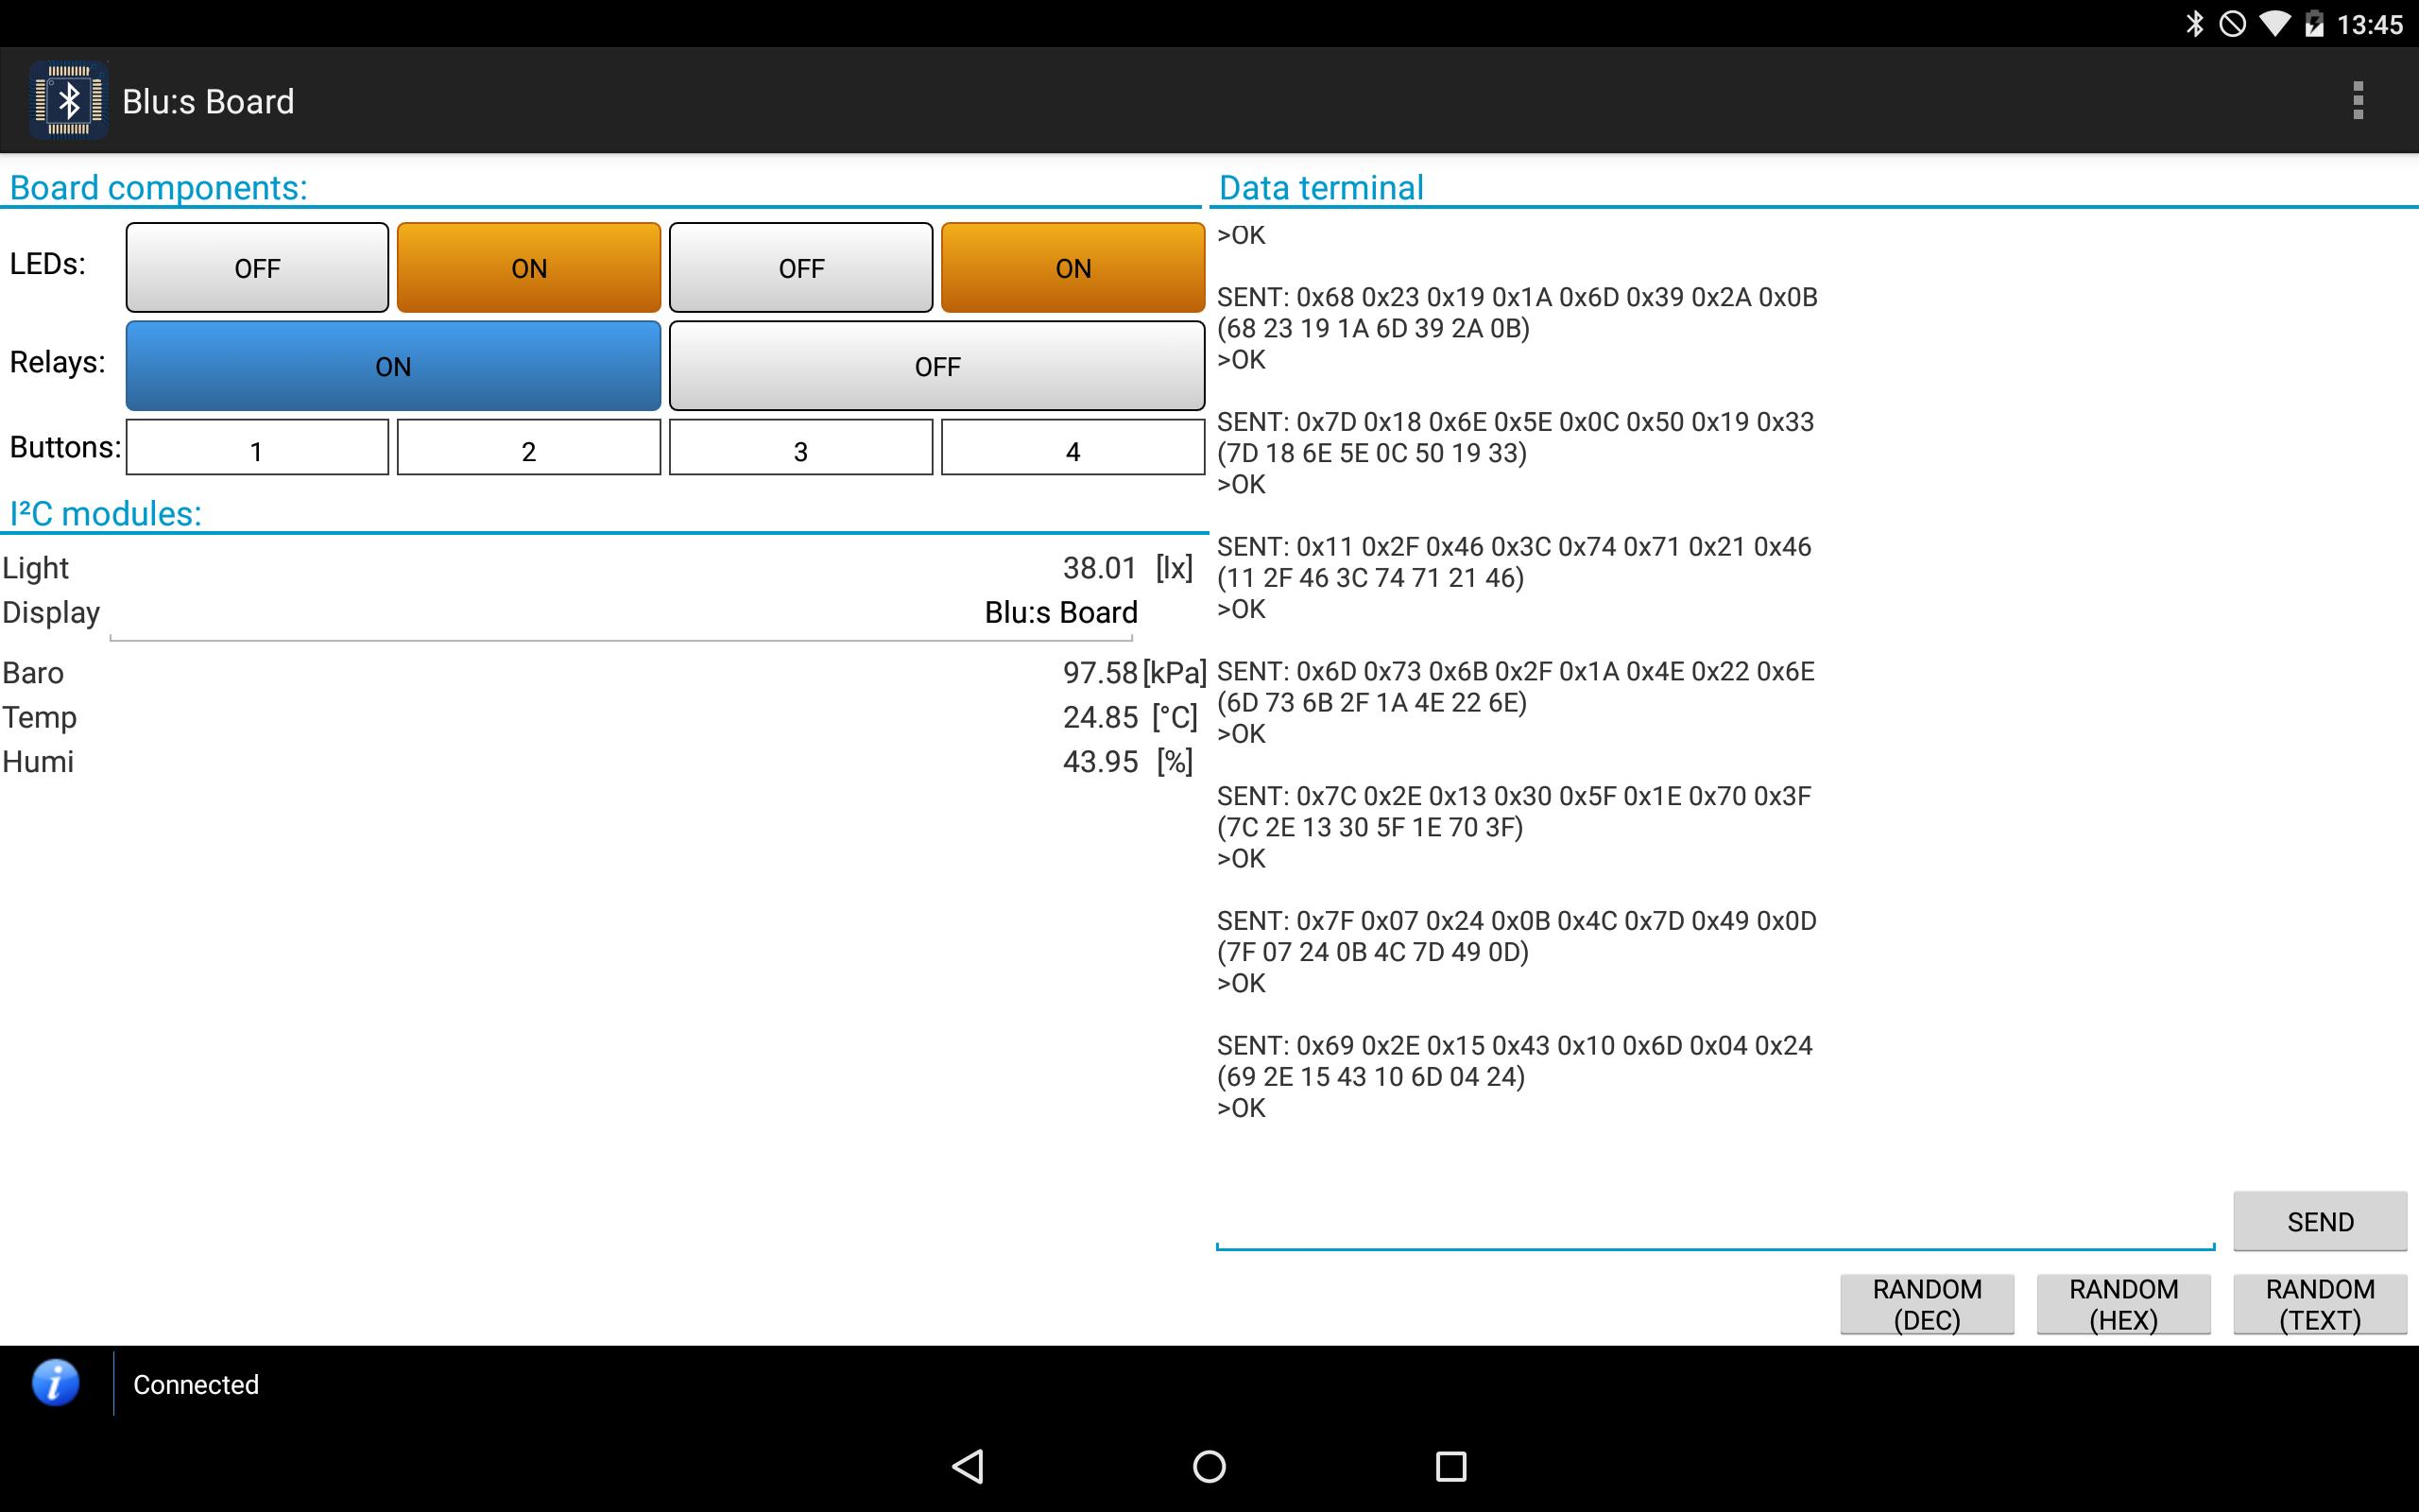Tap the SENT line starting 0x68 0x23
Screen dimensions: 2419x1512
point(1517,297)
